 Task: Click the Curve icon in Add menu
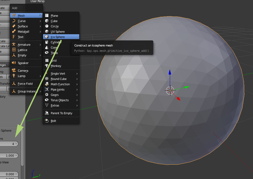(14, 21)
